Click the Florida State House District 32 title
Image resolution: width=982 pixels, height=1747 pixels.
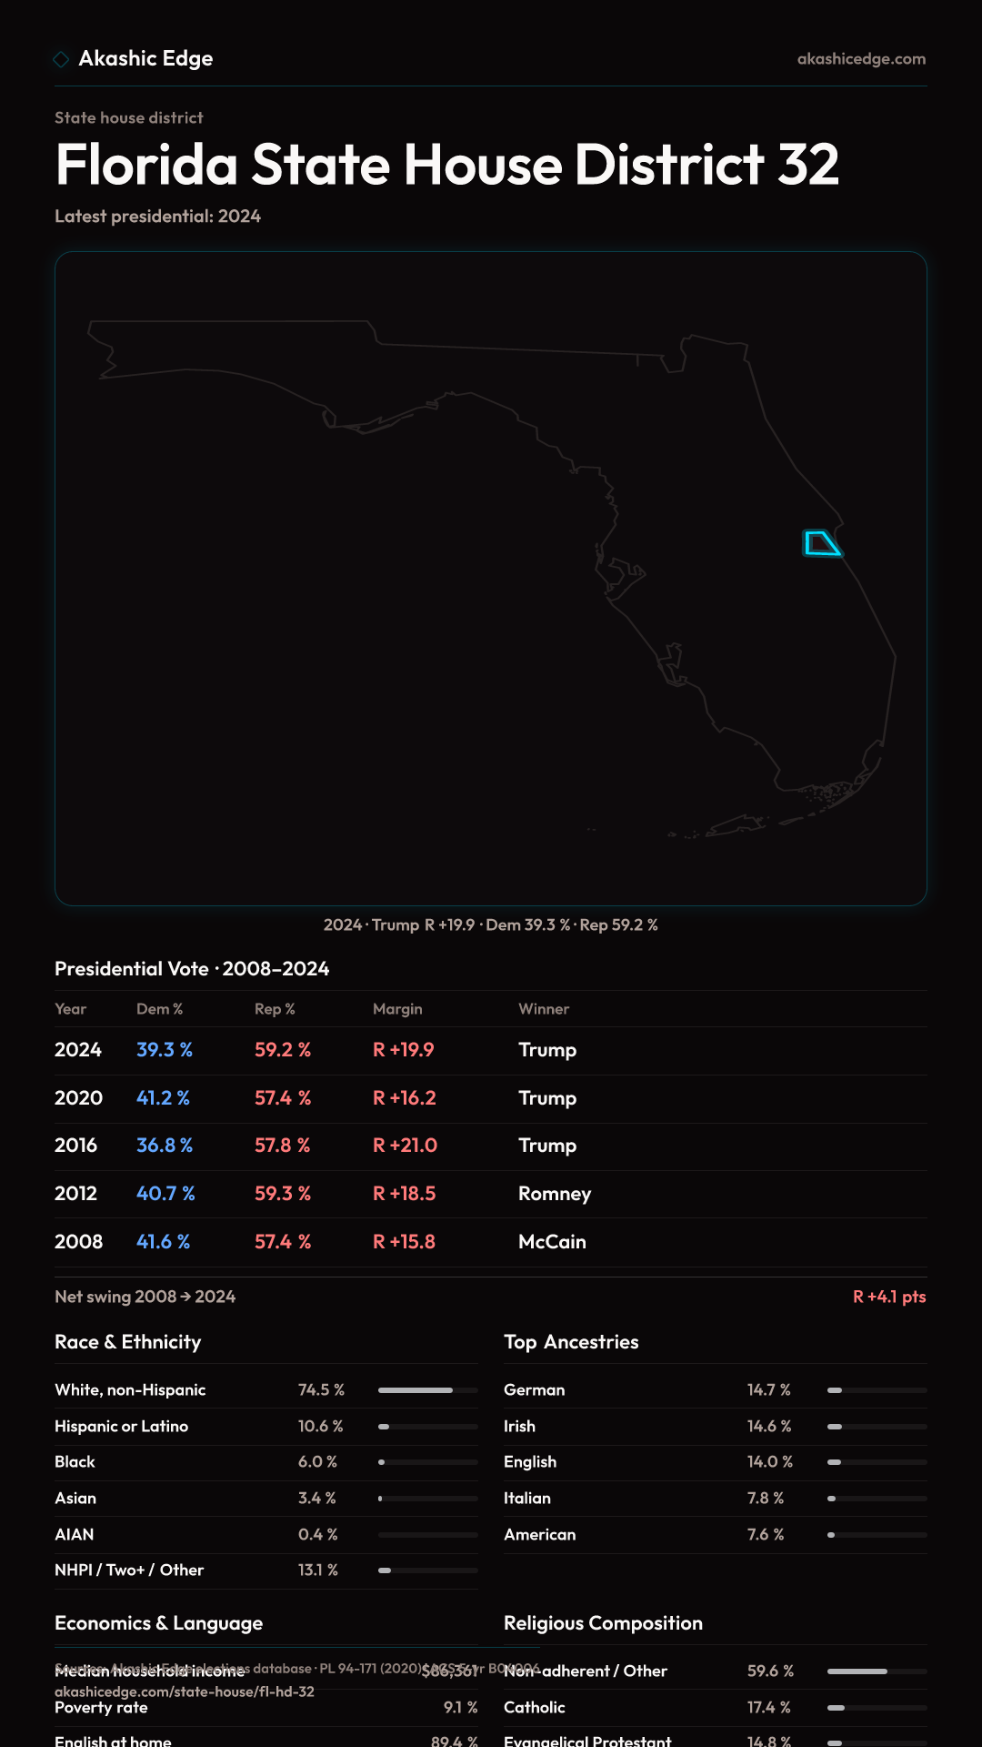(x=446, y=165)
